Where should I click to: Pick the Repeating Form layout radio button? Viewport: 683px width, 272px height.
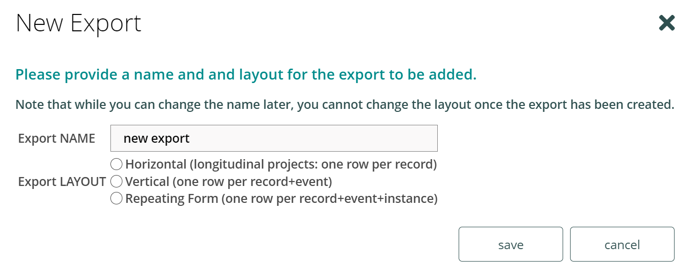point(116,199)
